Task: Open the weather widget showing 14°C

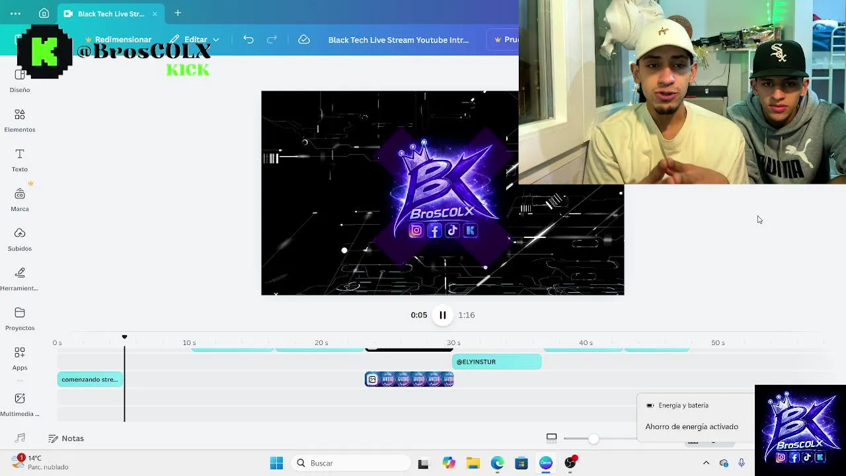Action: tap(40, 462)
